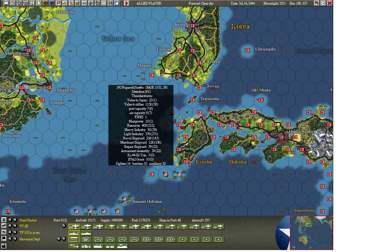This screenshot has width=370, height=252.
Task: Select the Ulleungdo island base marker
Action: pos(247,50)
